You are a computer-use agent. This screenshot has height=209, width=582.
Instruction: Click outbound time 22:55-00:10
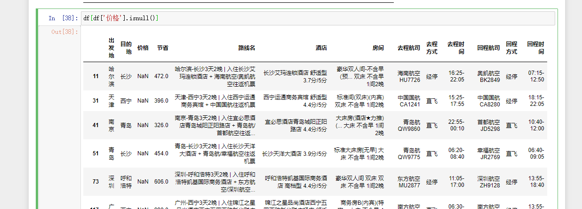(456, 125)
